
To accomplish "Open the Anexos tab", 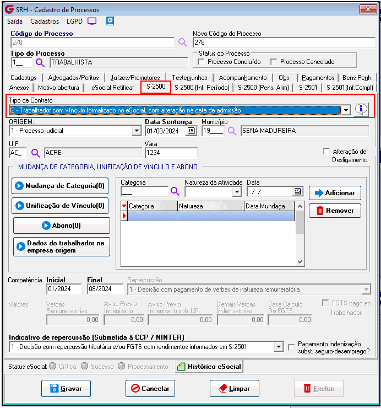I will click(x=19, y=88).
